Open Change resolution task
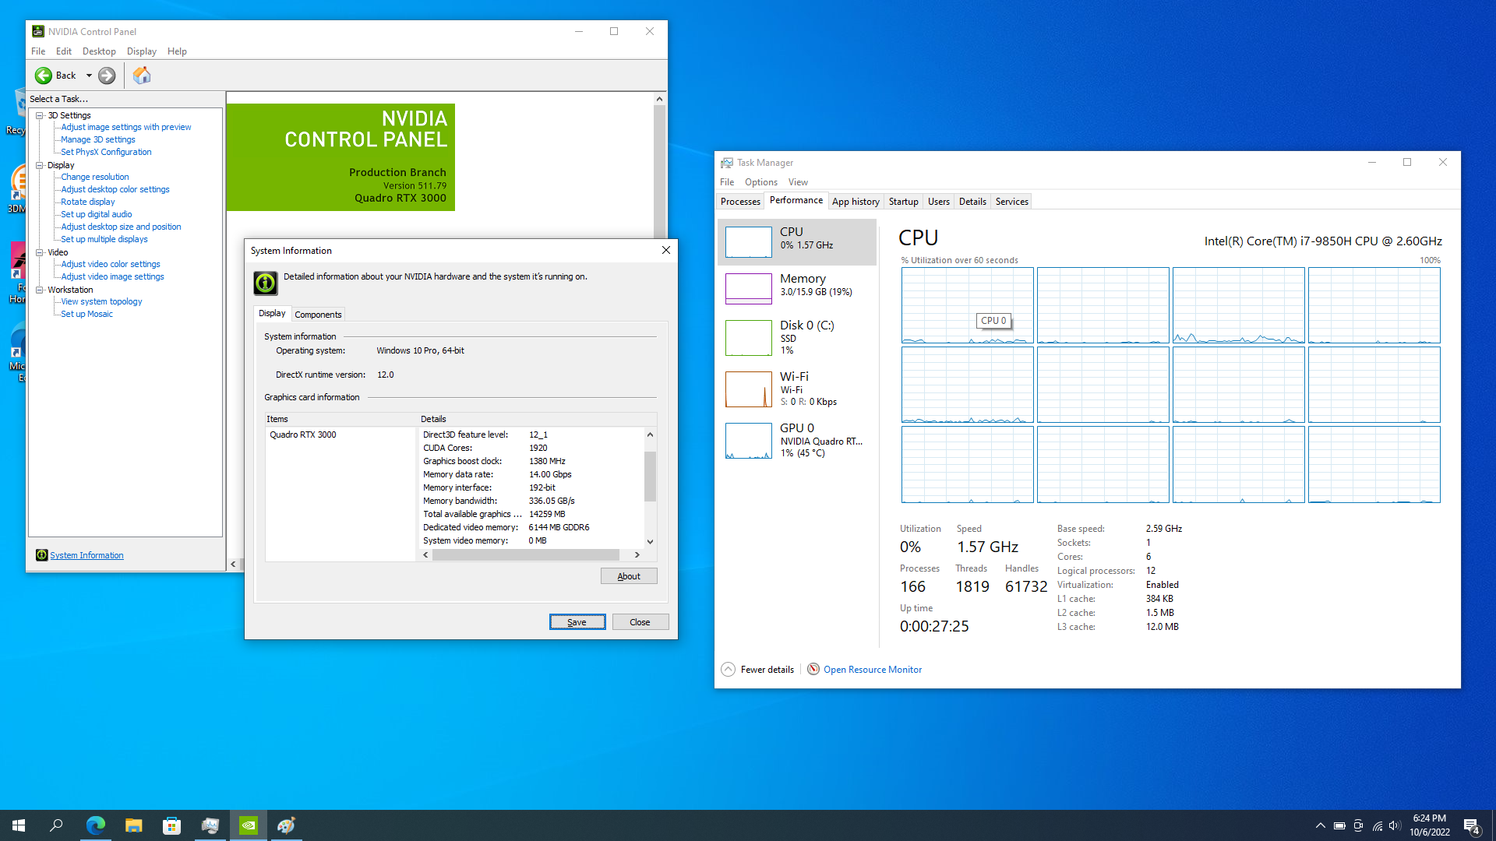The image size is (1496, 841). coord(95,178)
